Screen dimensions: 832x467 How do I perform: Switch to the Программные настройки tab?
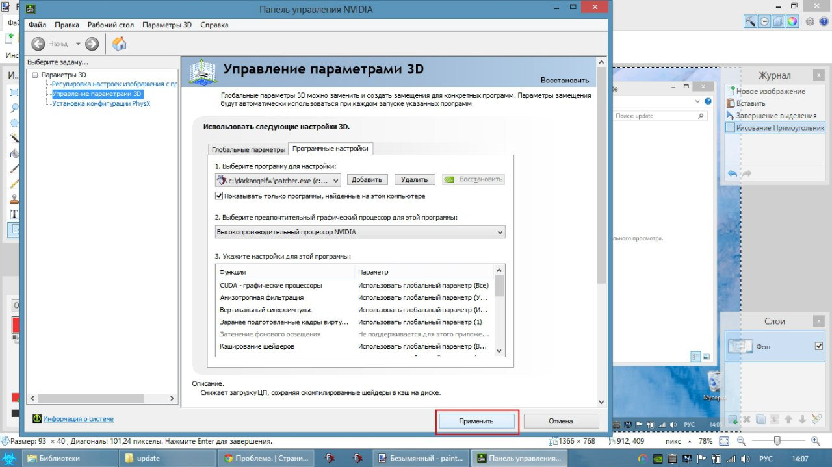pos(330,149)
